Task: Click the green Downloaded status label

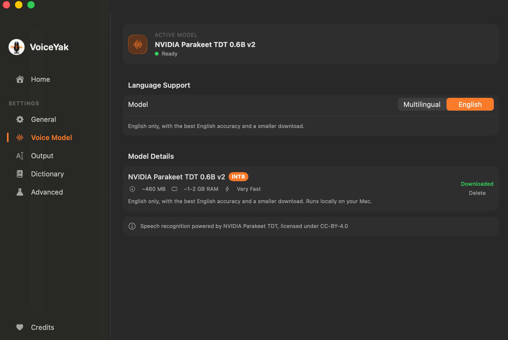Action: coord(477,184)
